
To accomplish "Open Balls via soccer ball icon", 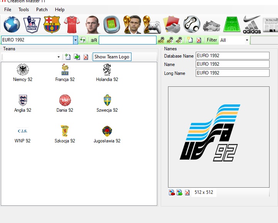I will pyautogui.click(x=192, y=24).
